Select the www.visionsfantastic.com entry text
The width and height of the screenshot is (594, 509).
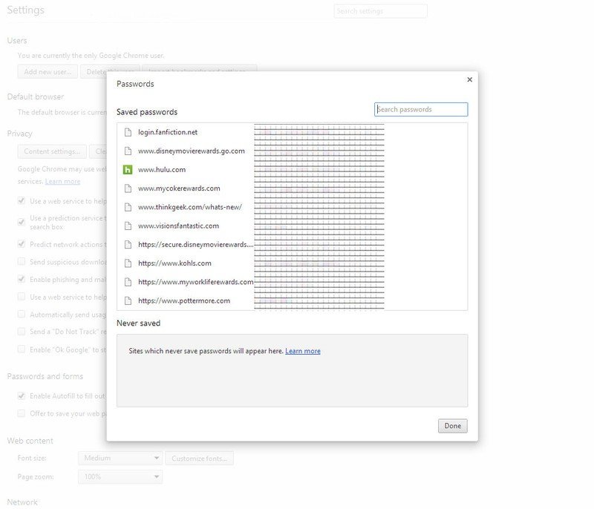(x=178, y=226)
